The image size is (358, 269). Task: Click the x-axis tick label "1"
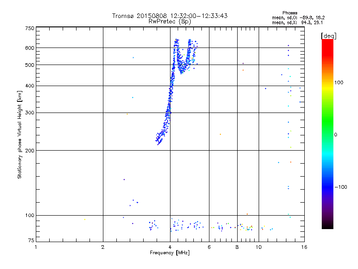tap(36, 247)
